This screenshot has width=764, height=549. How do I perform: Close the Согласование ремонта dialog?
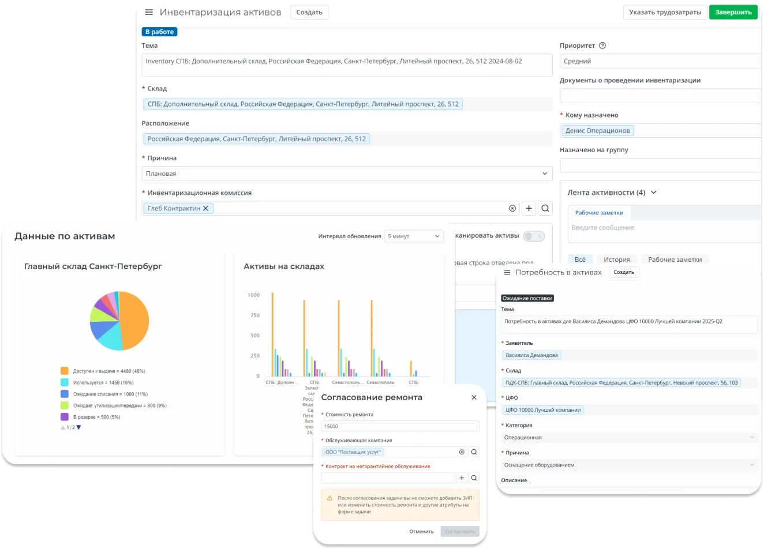coord(474,397)
